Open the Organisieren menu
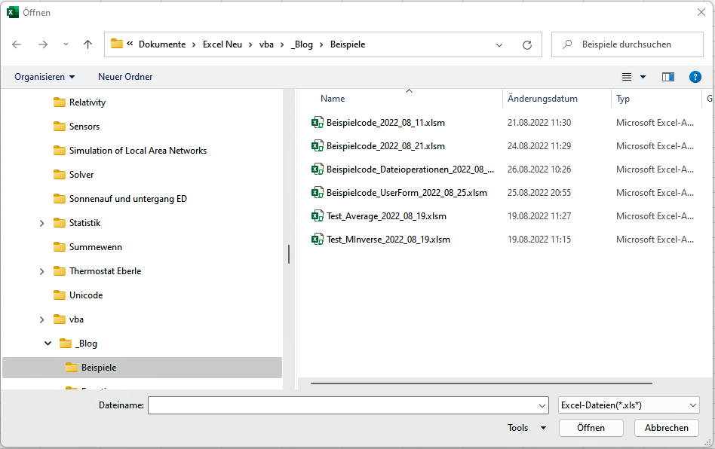Screen dimensions: 715x449 pyautogui.click(x=44, y=77)
